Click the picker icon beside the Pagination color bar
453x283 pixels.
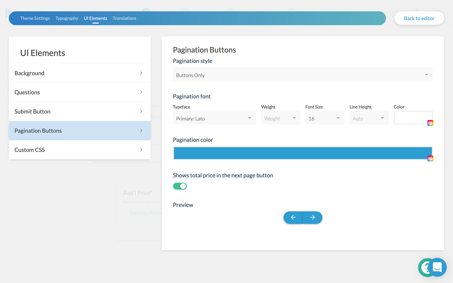(430, 158)
